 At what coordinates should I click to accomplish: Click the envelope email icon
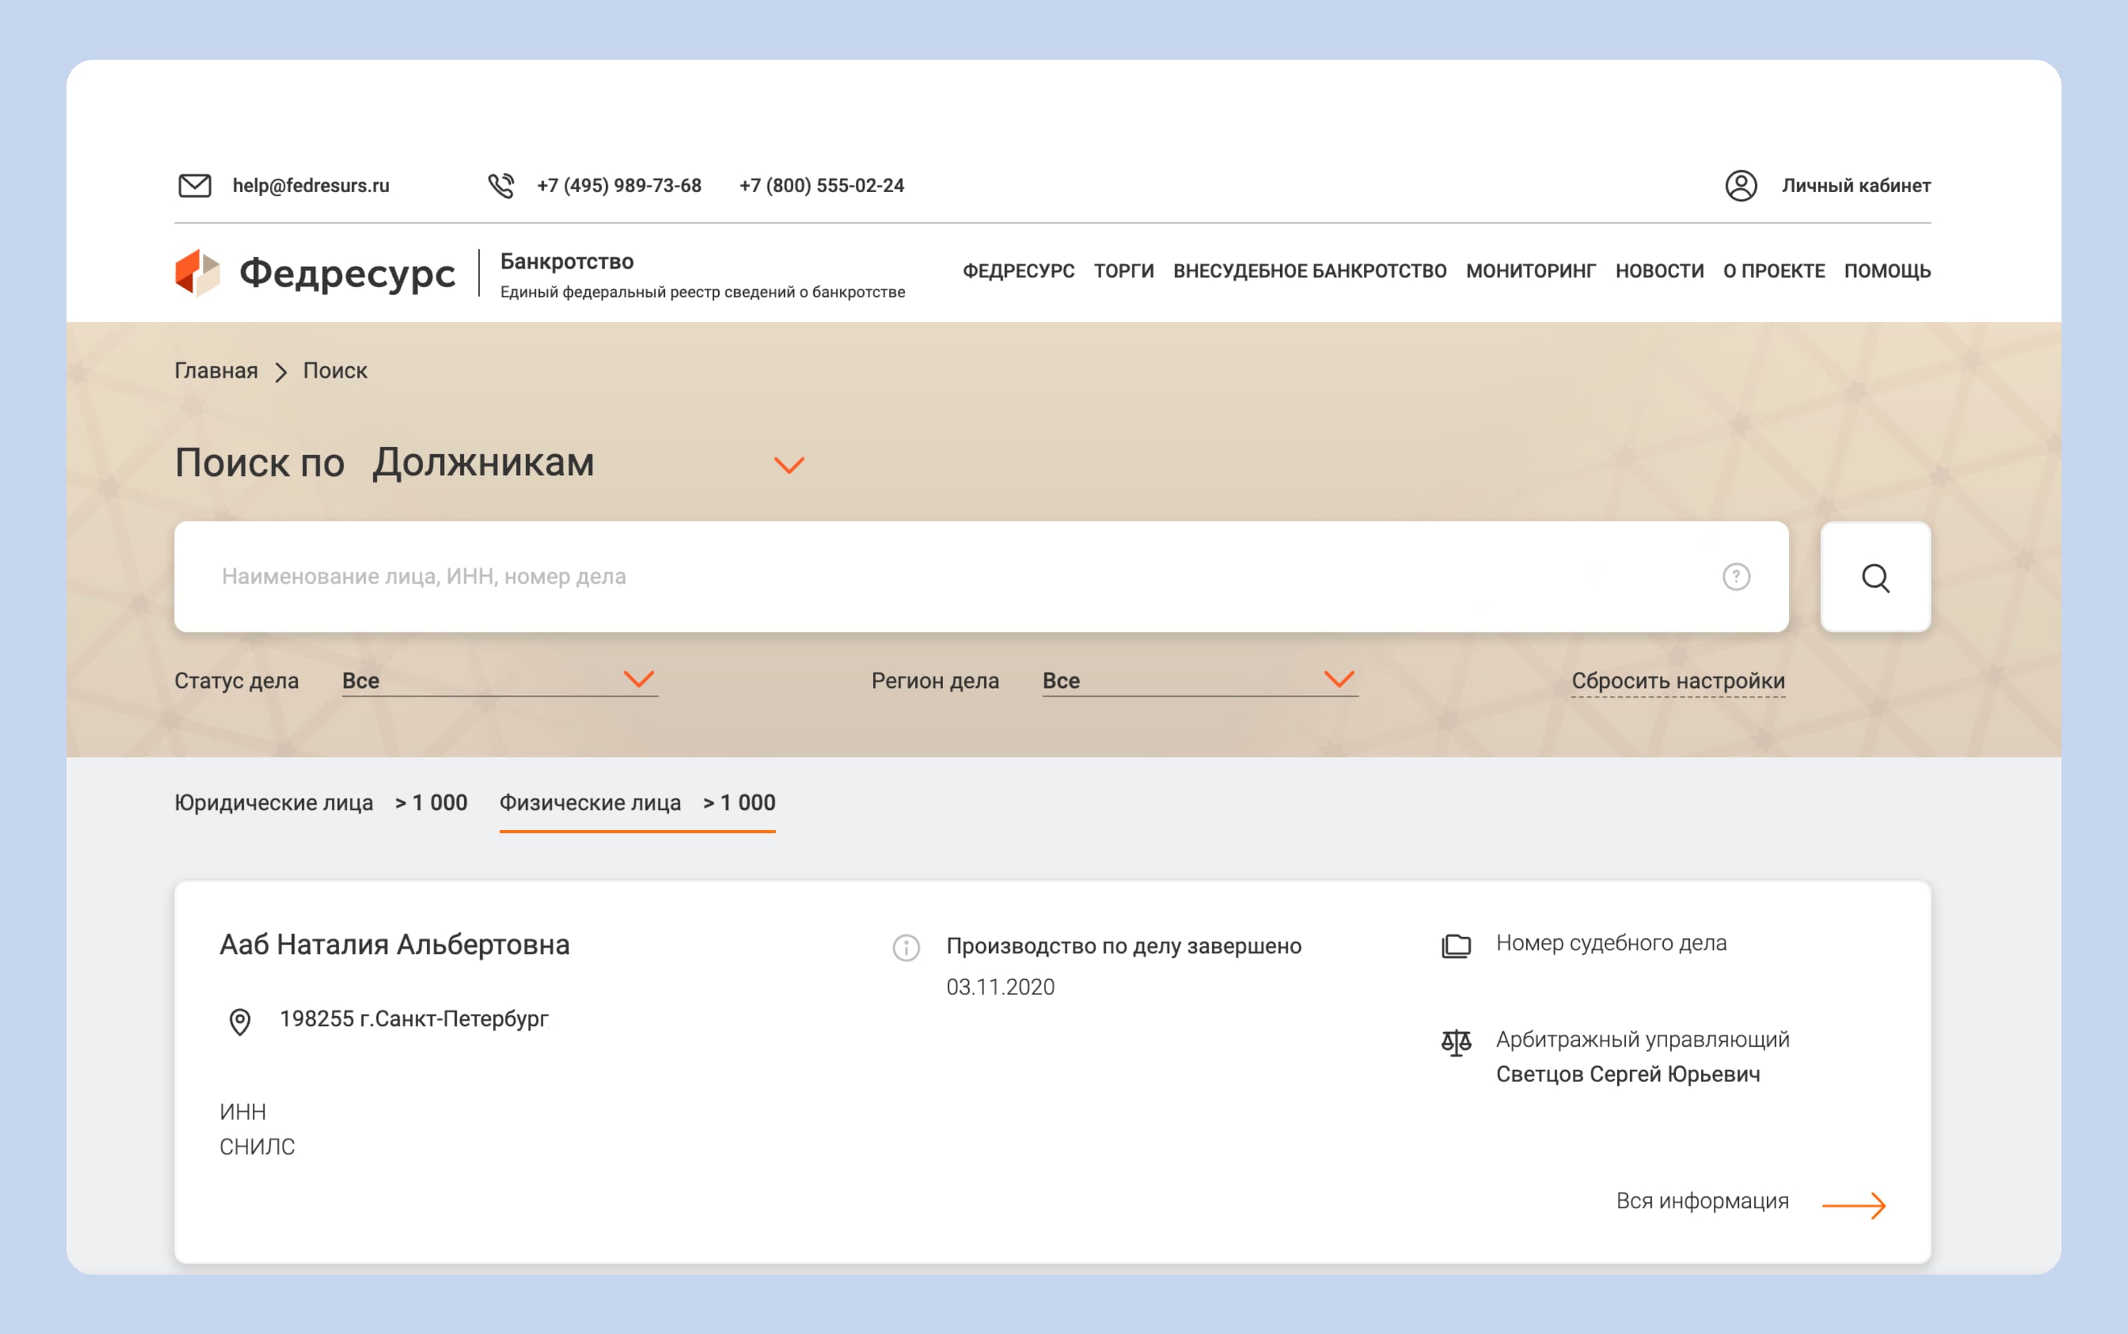(x=195, y=186)
